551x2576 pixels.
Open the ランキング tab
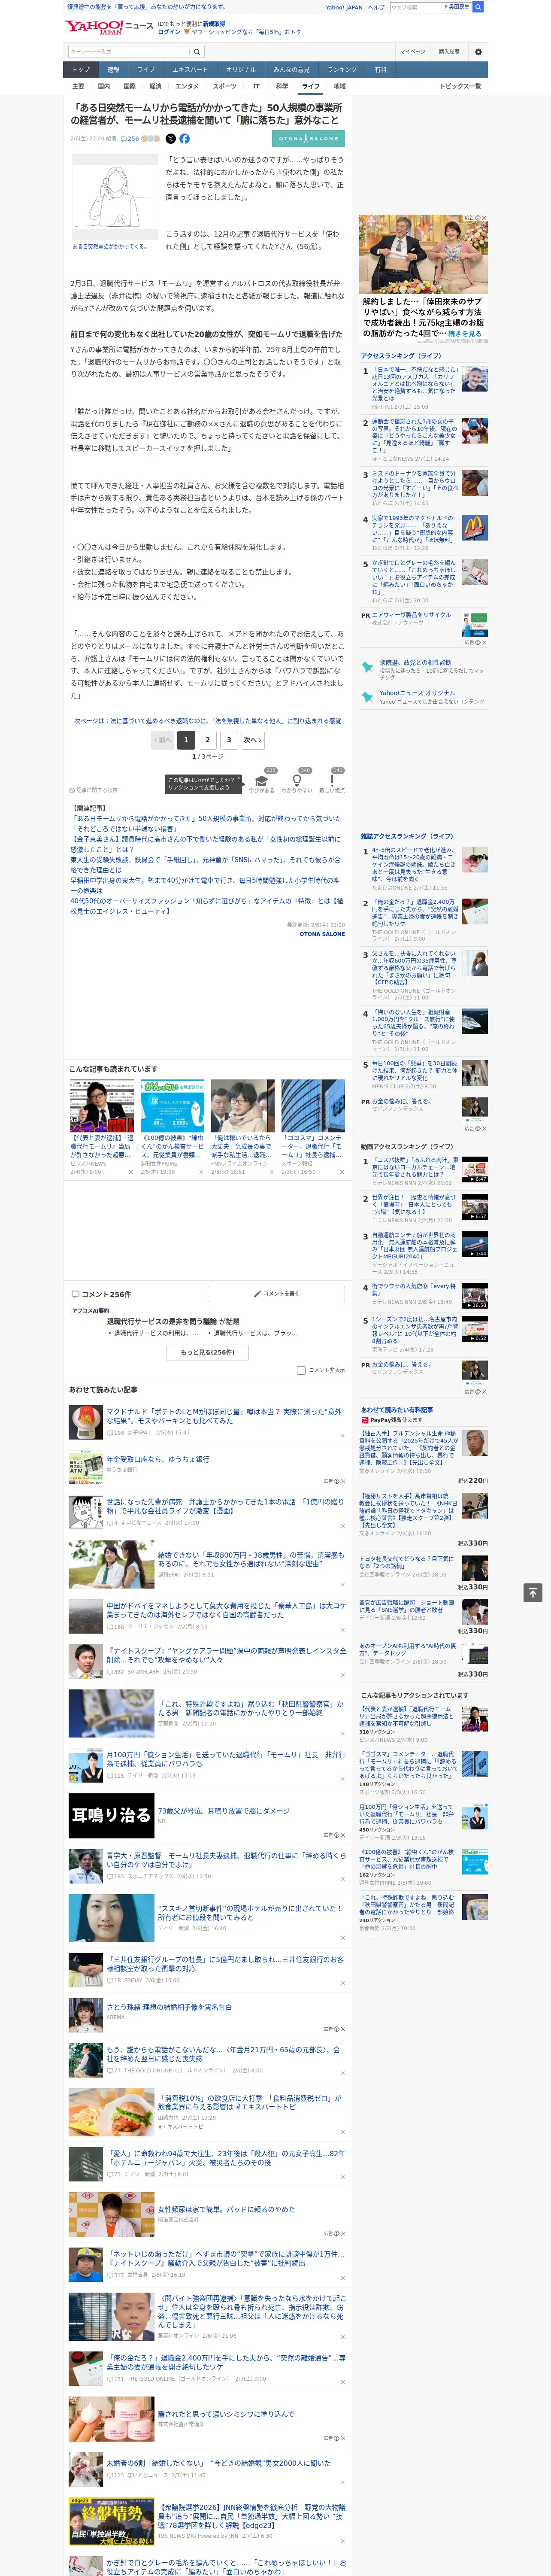pyautogui.click(x=342, y=70)
